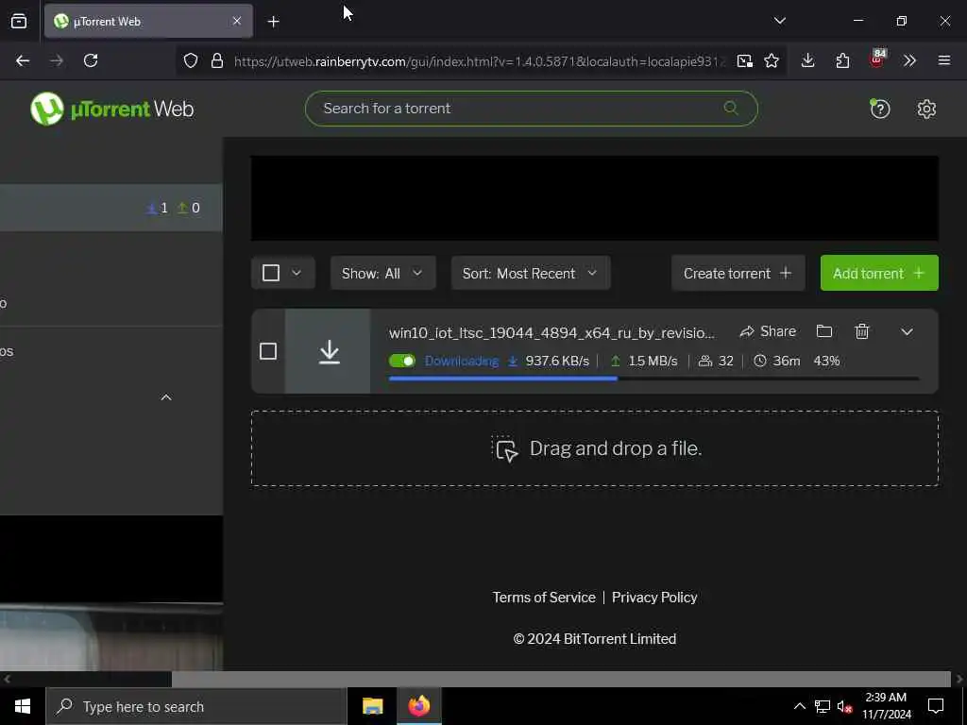Click the µTorrent Web logo
This screenshot has height=725, width=967.
pos(112,109)
